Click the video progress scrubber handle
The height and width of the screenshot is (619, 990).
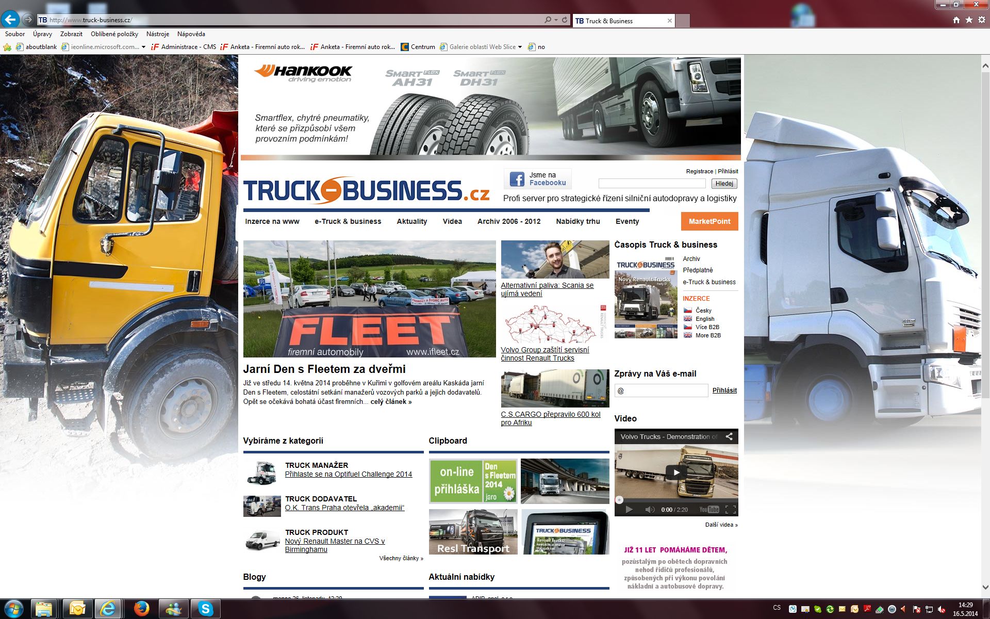(619, 500)
